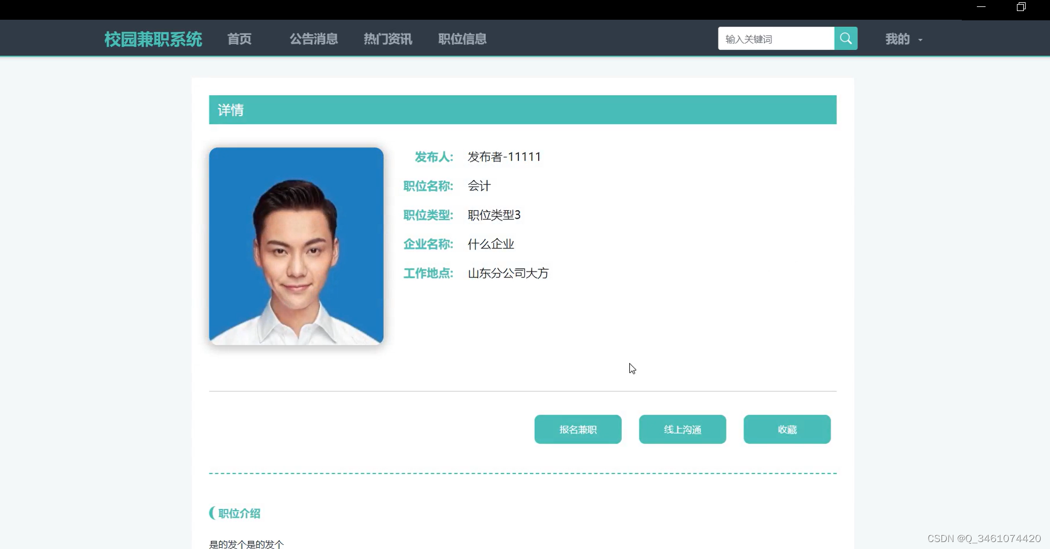1050x549 pixels.
Task: Open the 职位信息 nav item
Action: click(462, 39)
